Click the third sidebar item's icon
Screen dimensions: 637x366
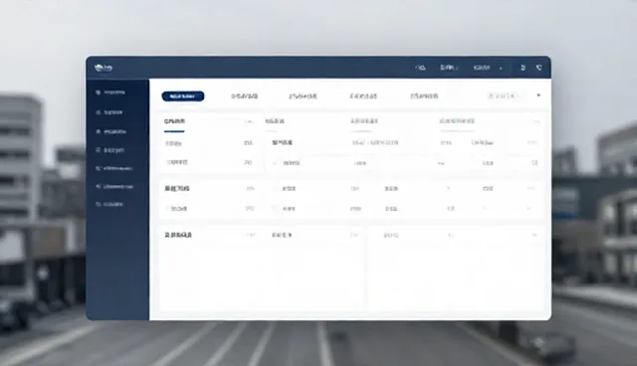(98, 132)
